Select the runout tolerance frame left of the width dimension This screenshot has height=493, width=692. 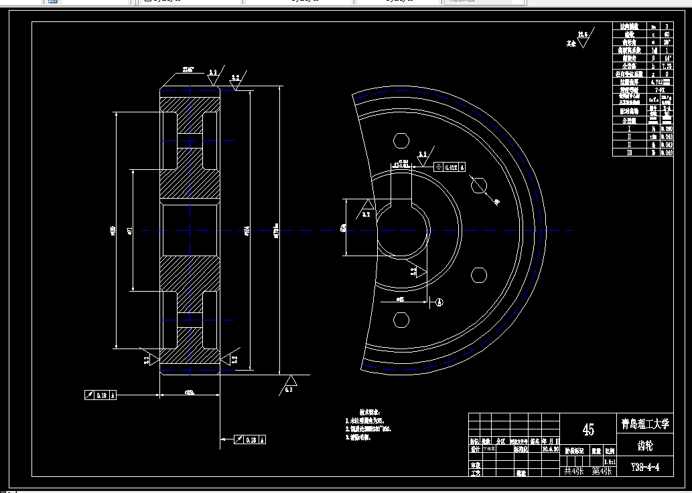click(x=100, y=395)
